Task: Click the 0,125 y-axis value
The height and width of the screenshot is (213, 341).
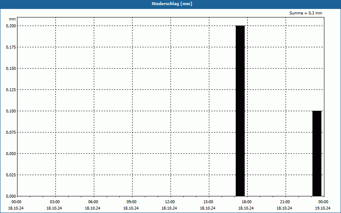Action: [x=11, y=90]
